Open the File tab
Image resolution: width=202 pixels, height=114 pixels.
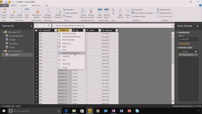[x=4, y=5]
